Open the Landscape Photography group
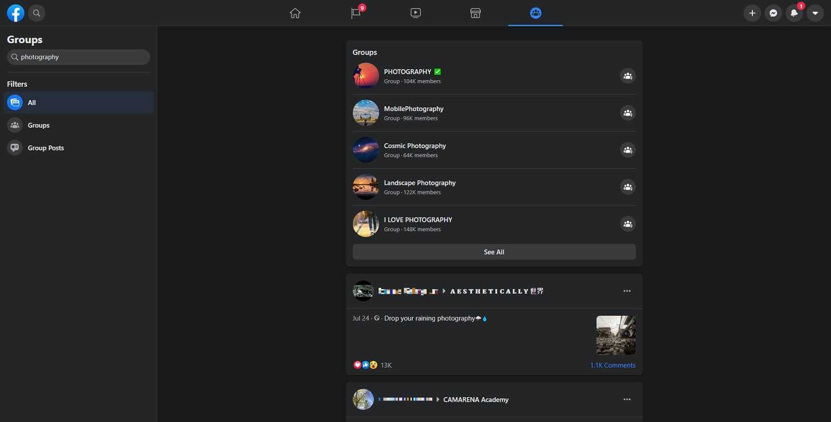This screenshot has width=831, height=422. pos(420,183)
